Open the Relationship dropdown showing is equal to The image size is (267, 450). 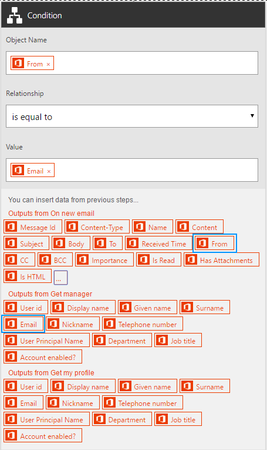pyautogui.click(x=132, y=116)
